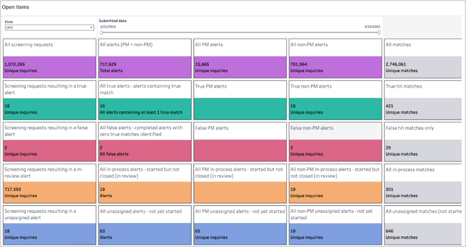Select the 83 unassigned Alerts blue tile

point(144,234)
